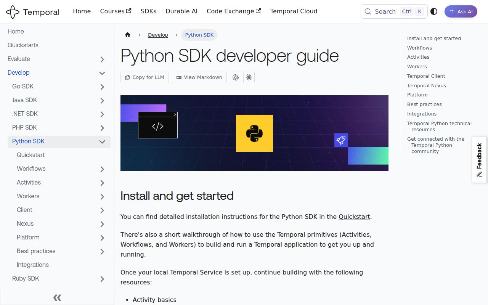Jump to Get connected with community
The image size is (488, 305).
(x=436, y=145)
